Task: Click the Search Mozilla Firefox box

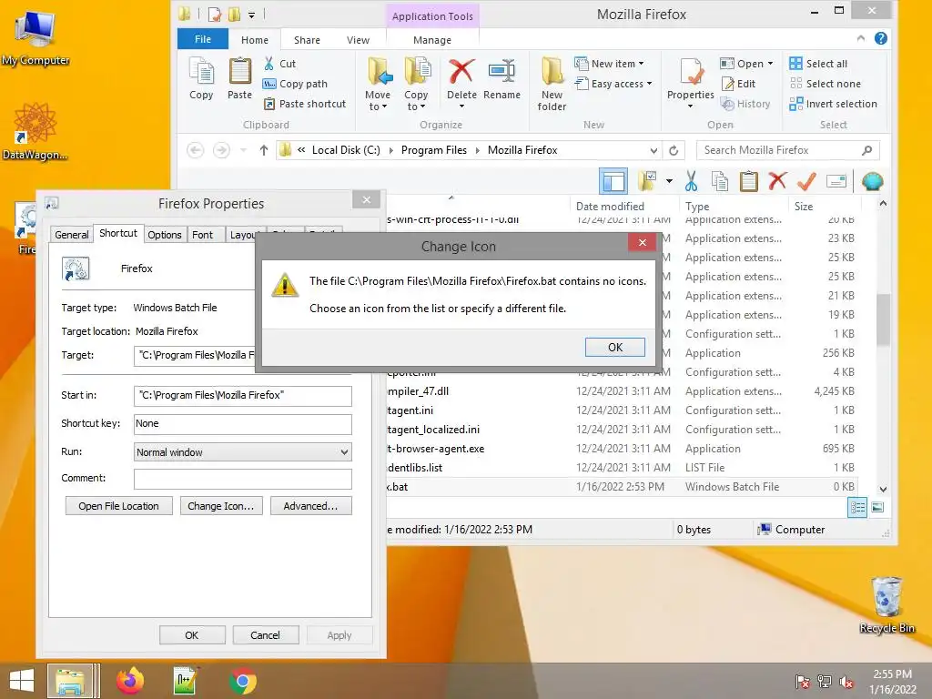Action: [x=787, y=150]
